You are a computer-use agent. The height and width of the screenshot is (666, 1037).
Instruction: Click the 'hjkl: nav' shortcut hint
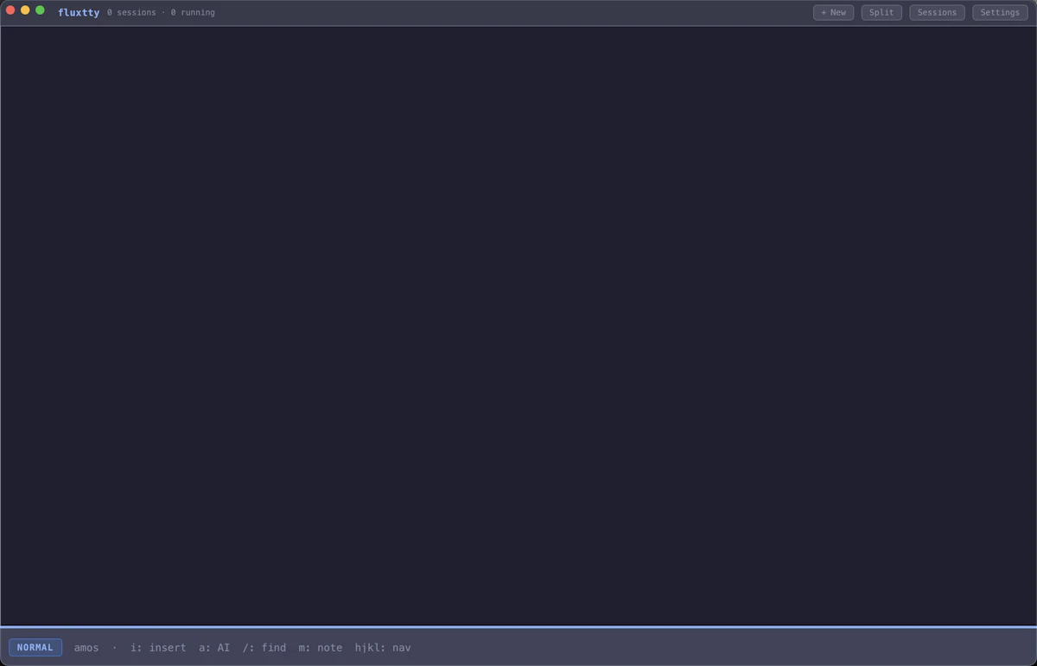pos(383,648)
